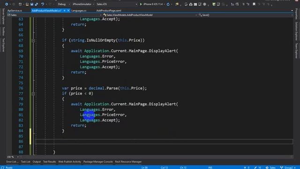Click the comment selection toolbar icon
The height and width of the screenshot is (169, 300).
243,4
